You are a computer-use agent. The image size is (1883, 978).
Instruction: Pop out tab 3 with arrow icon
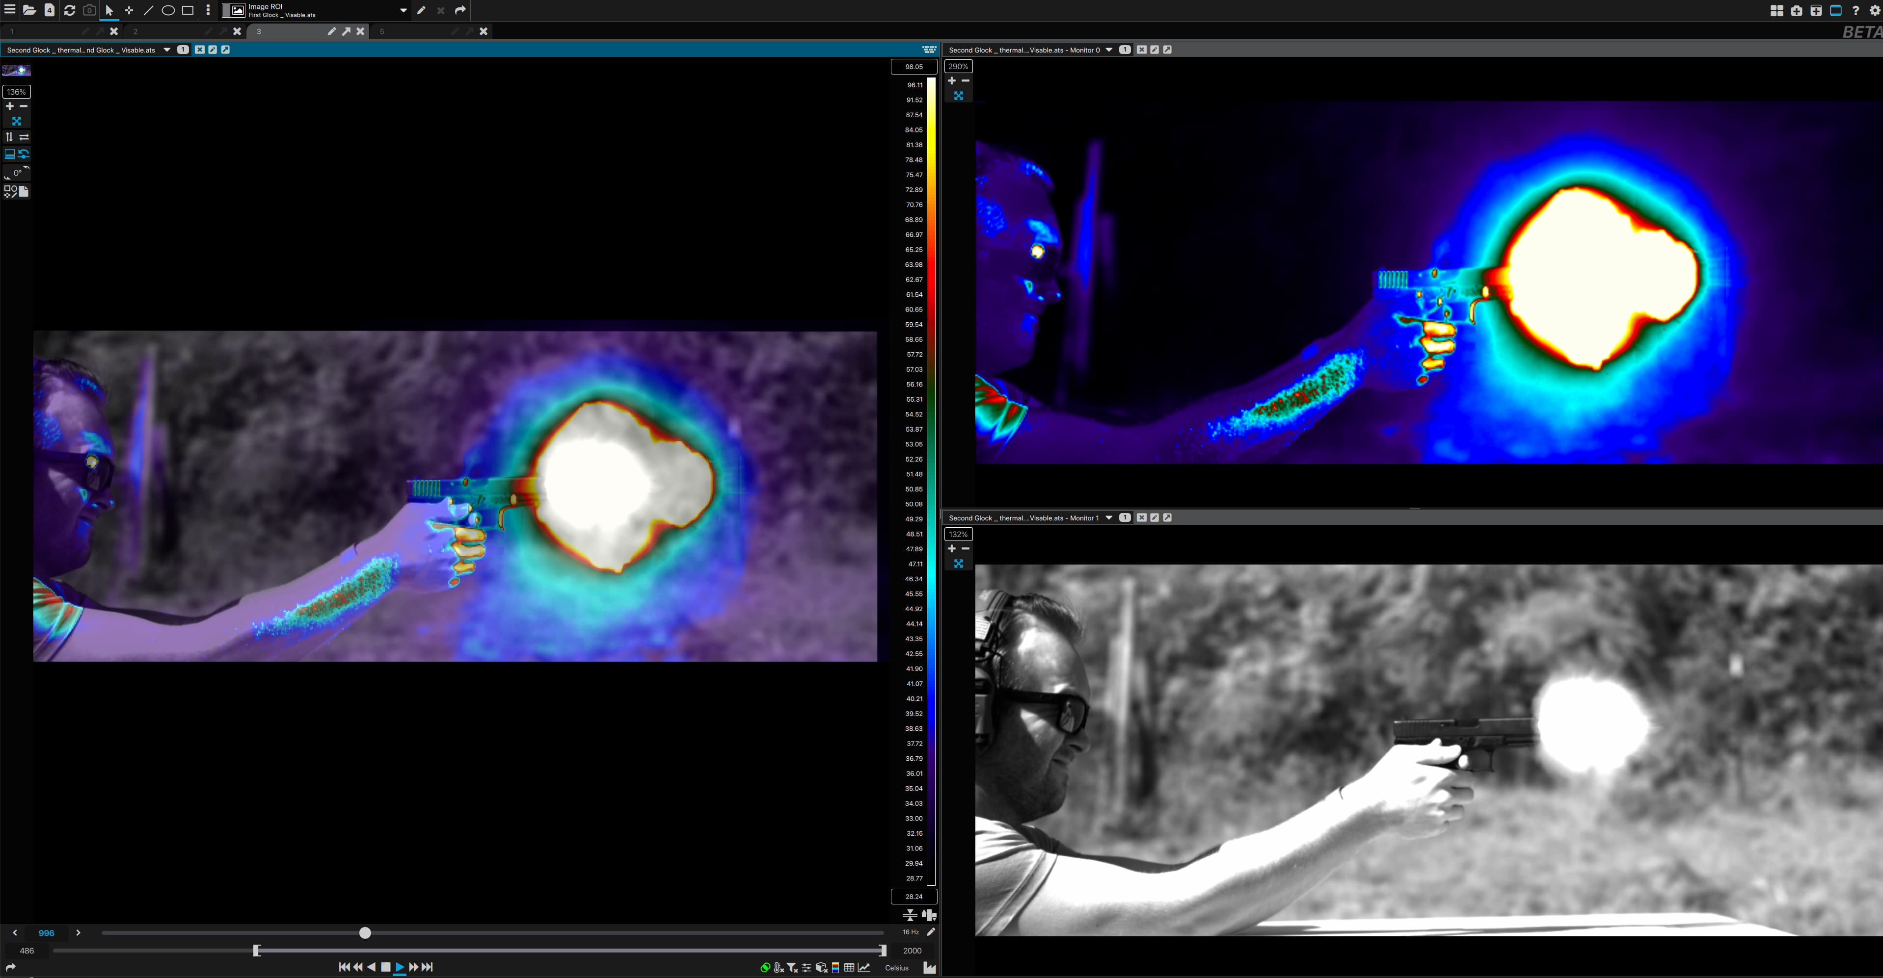click(x=346, y=31)
